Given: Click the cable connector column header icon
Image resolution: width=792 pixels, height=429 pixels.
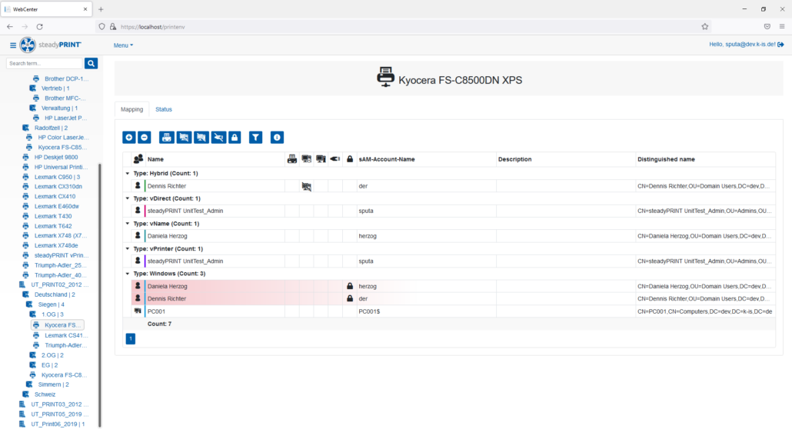Looking at the screenshot, I should [335, 159].
